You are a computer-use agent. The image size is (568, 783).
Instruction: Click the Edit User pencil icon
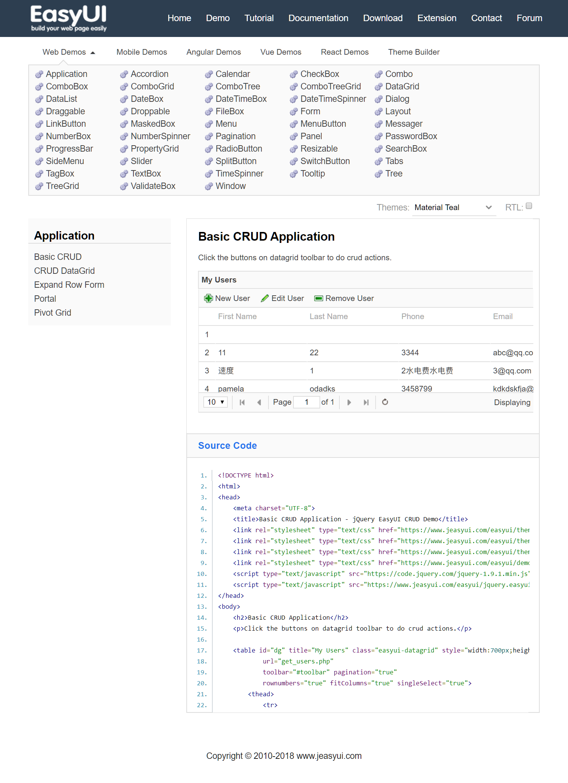pyautogui.click(x=265, y=298)
